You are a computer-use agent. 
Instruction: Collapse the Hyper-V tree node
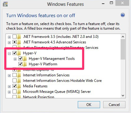click(9, 53)
